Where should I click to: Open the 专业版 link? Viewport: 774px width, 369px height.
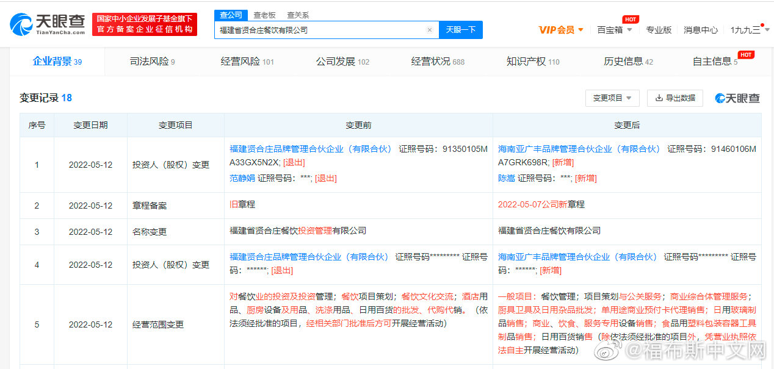pyautogui.click(x=659, y=30)
